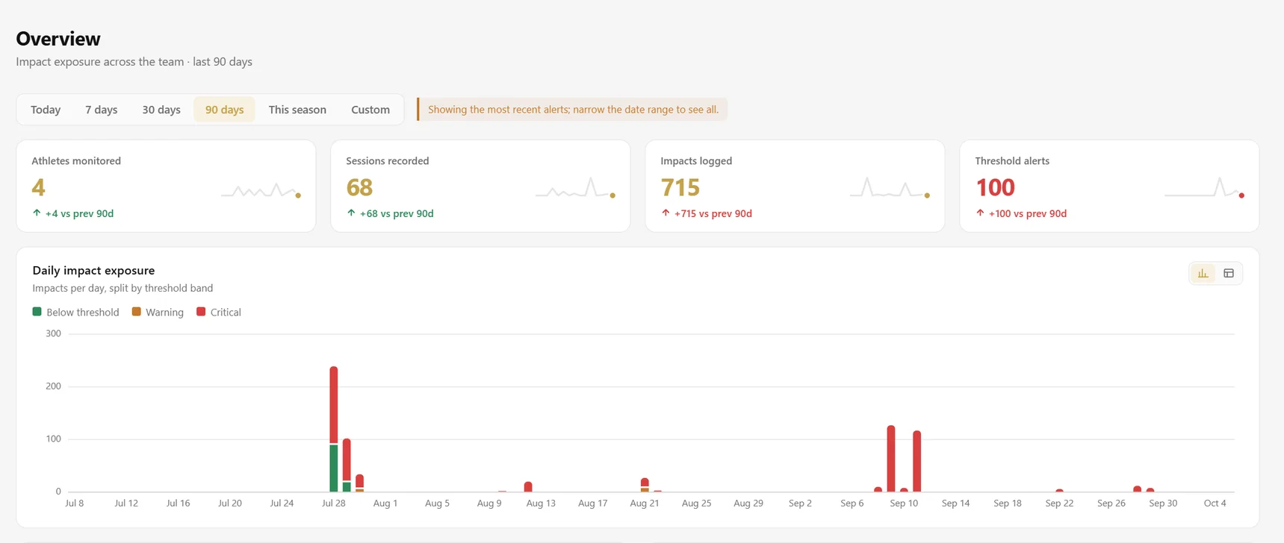Click the Sessions recorded value 68
The width and height of the screenshot is (1284, 543).
pyautogui.click(x=359, y=187)
